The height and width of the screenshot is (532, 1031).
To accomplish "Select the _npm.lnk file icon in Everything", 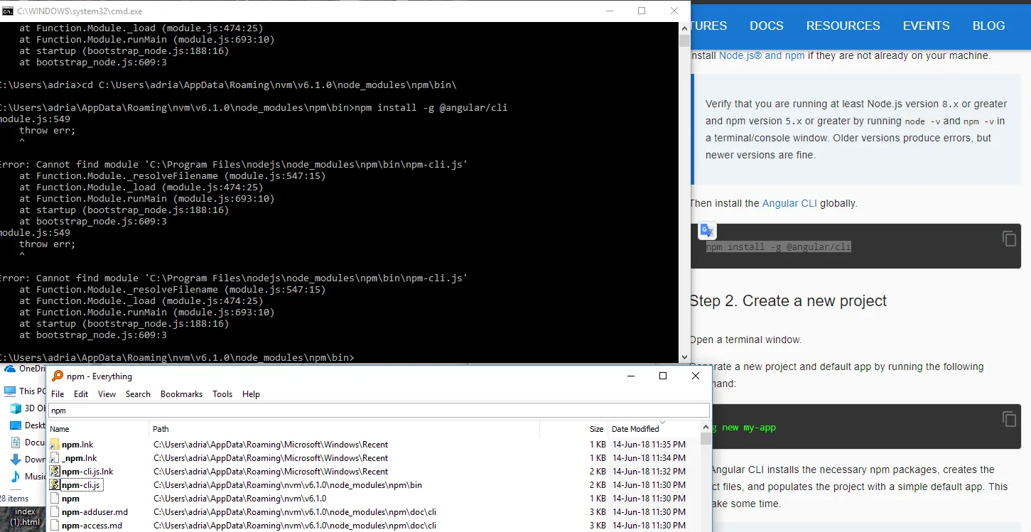I will click(x=55, y=458).
